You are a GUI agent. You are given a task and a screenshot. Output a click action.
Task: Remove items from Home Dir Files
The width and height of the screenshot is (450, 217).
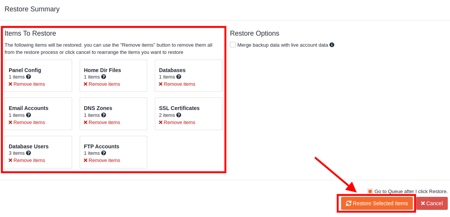pyautogui.click(x=102, y=84)
